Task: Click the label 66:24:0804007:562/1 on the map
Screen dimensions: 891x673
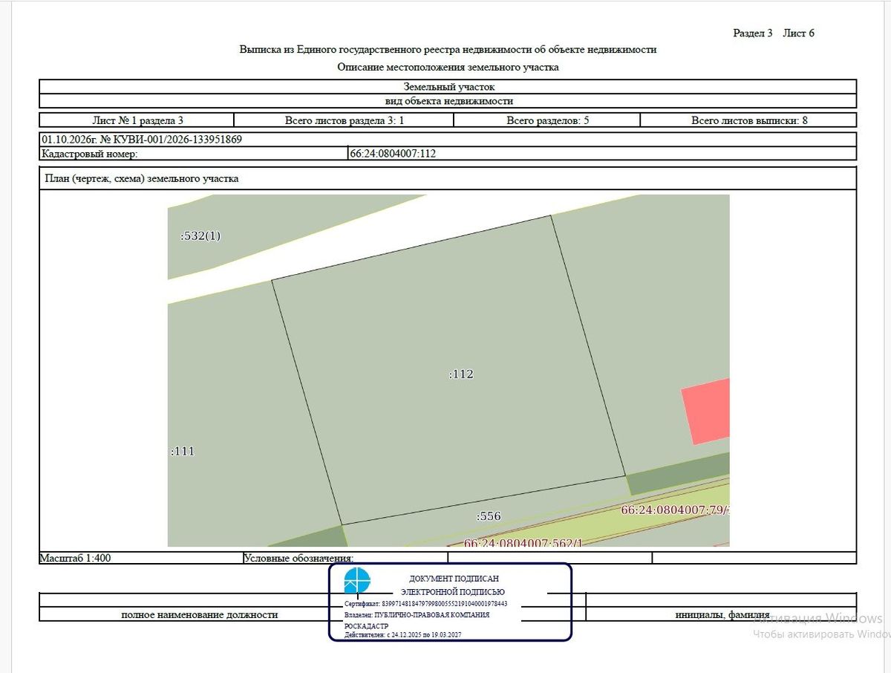Action: point(523,542)
